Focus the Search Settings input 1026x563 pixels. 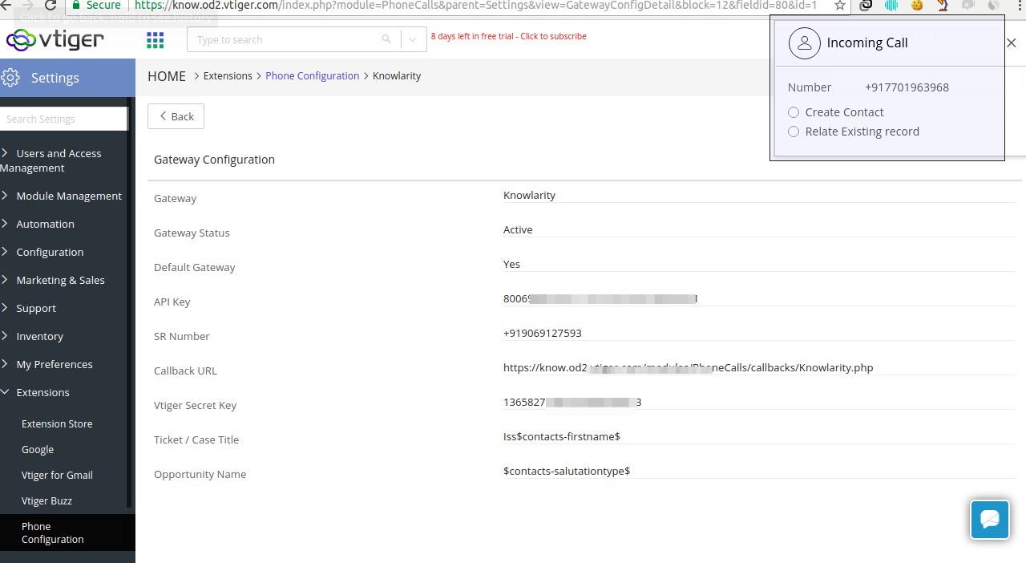pyautogui.click(x=63, y=119)
